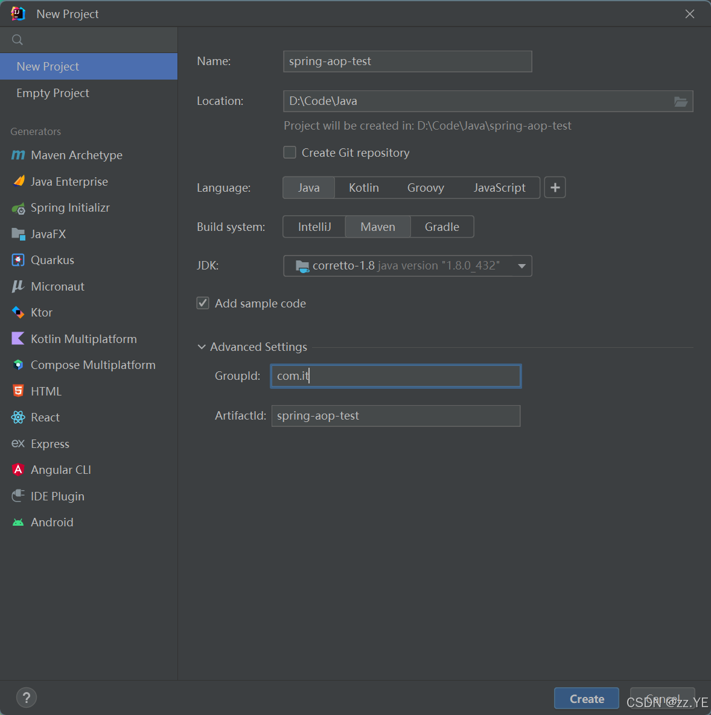The width and height of the screenshot is (711, 715).
Task: Click the IntelliJ IDEA logo in title bar
Action: [18, 14]
